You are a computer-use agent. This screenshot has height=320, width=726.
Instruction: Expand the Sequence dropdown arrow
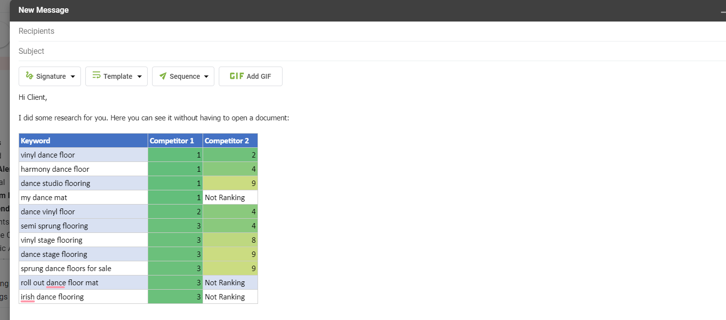point(207,77)
